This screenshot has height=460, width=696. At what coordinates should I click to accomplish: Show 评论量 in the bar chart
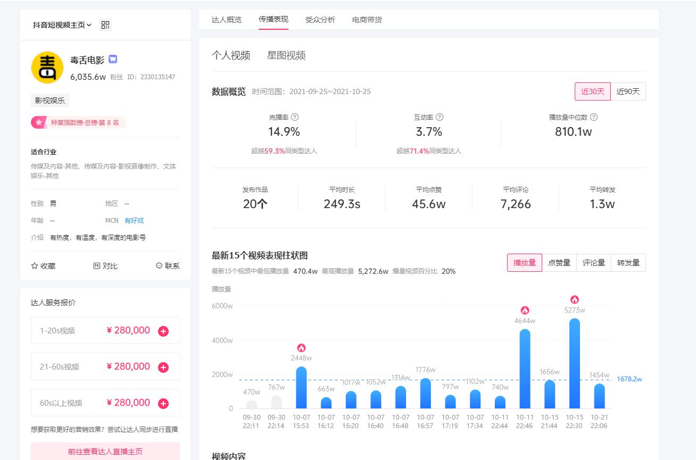(x=593, y=263)
